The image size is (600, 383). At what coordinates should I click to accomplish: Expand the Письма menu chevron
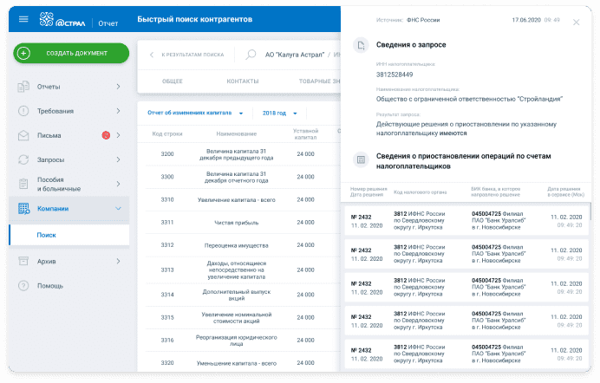(118, 135)
